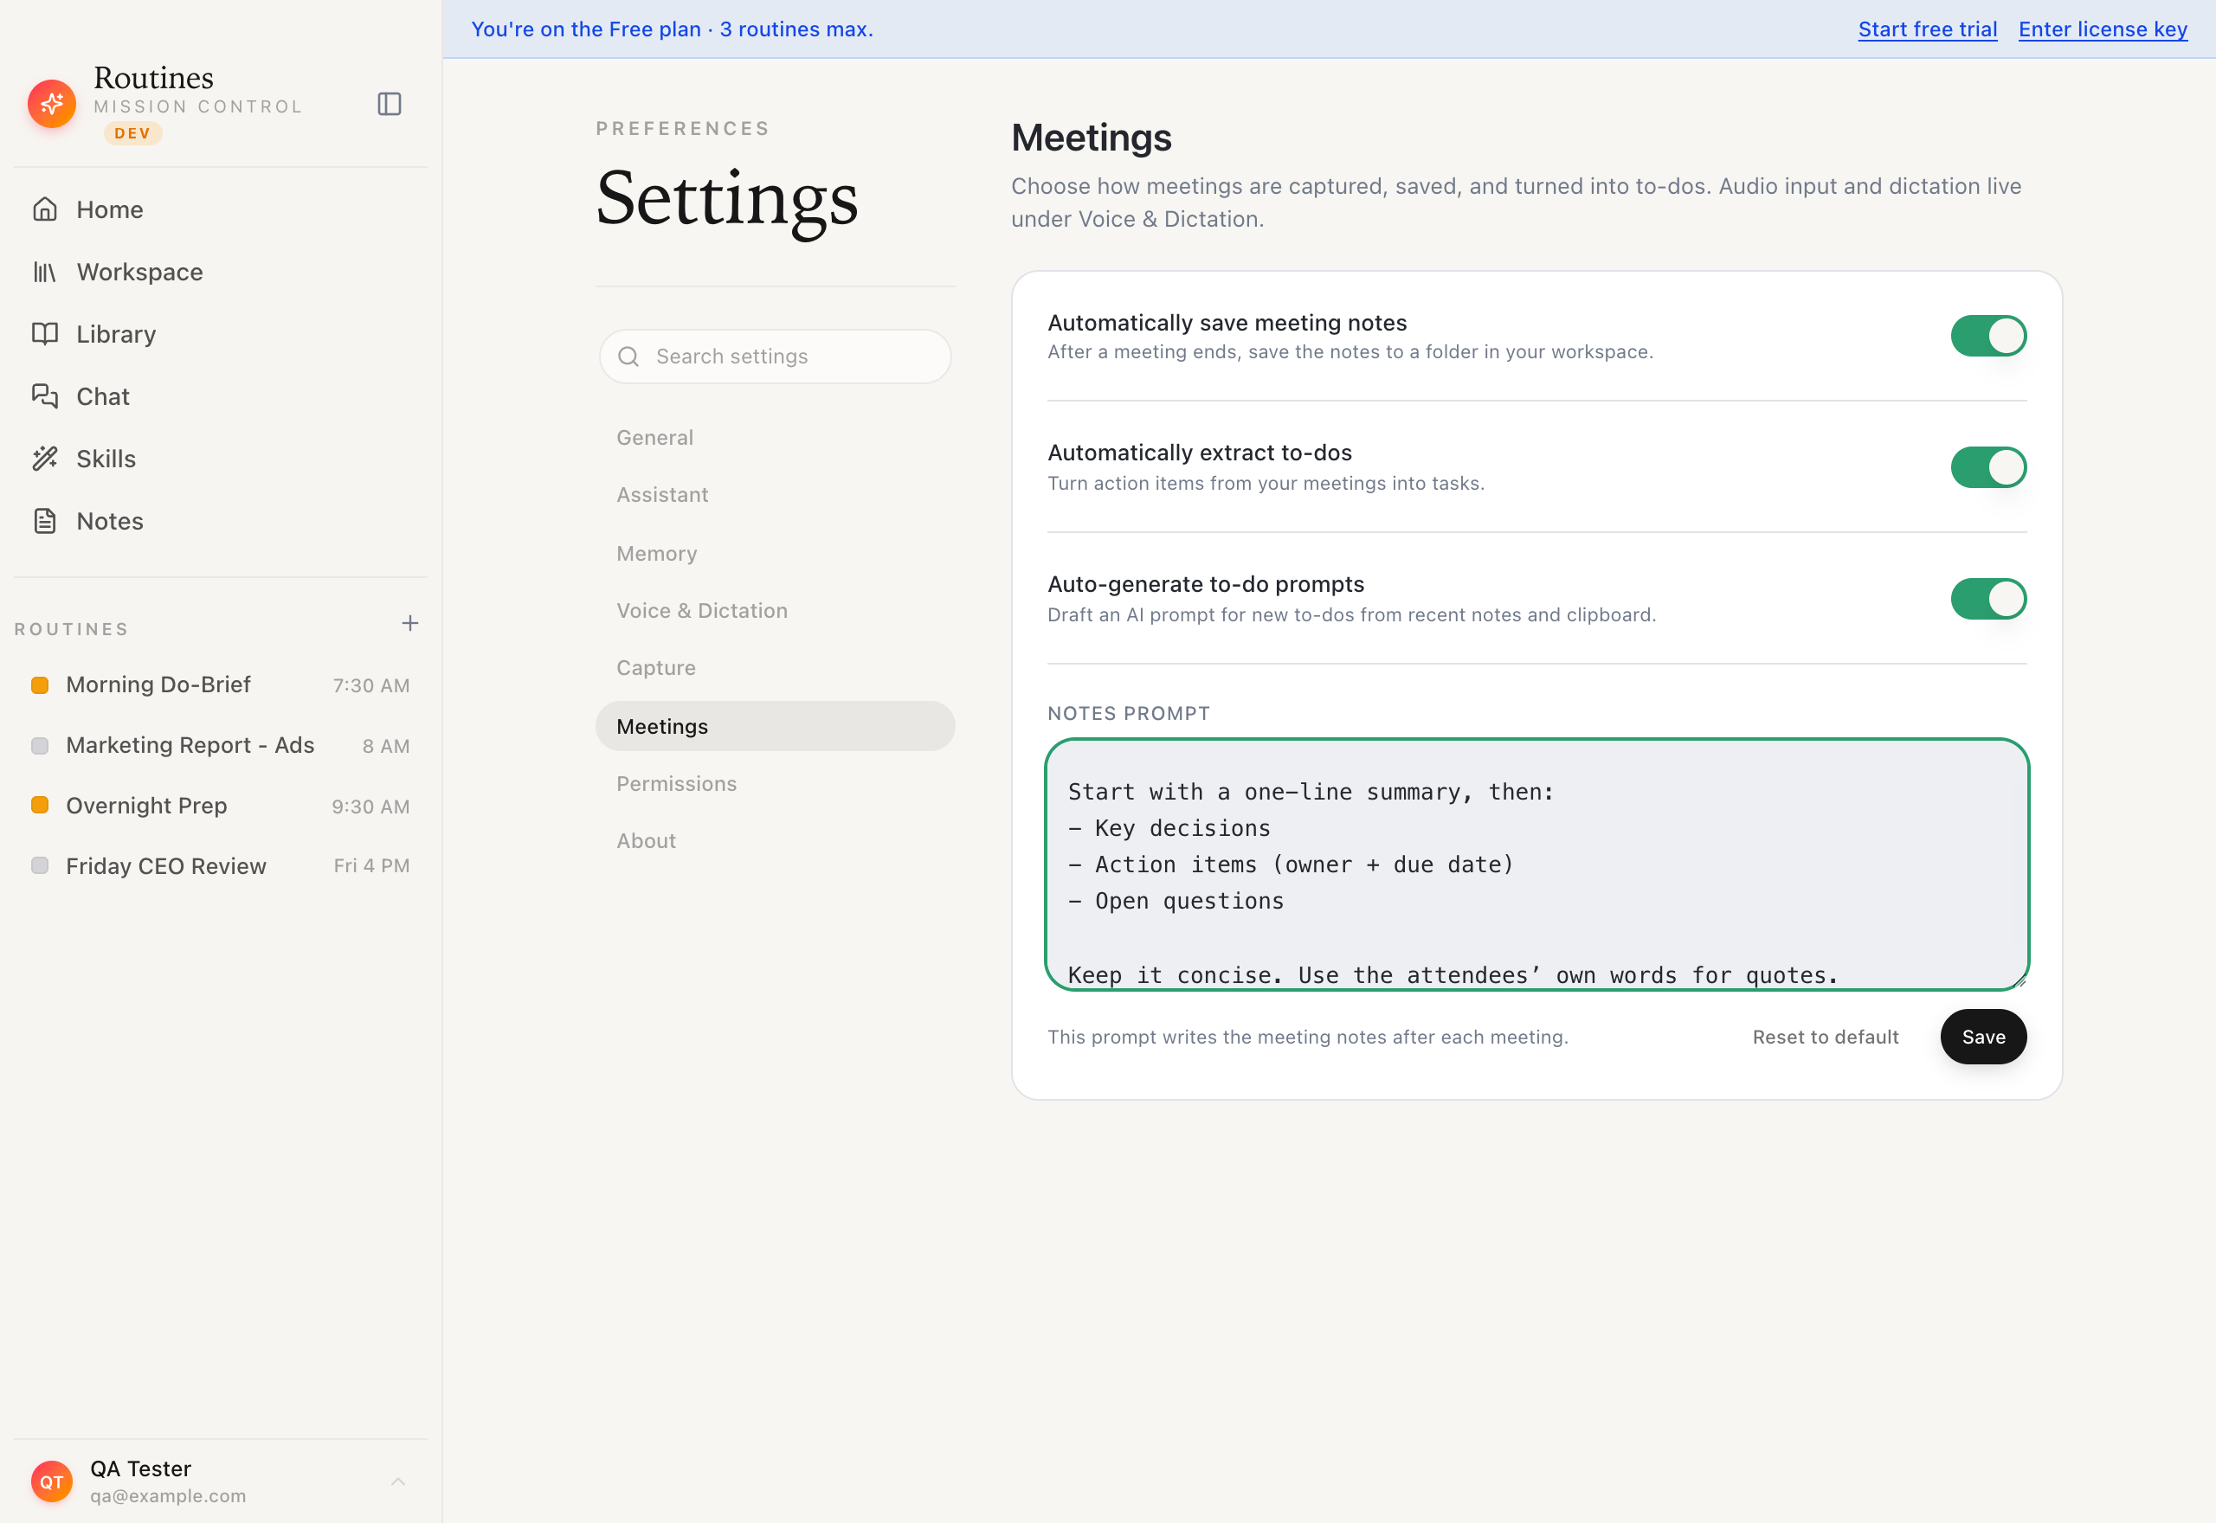Click the Free plan banner message
This screenshot has height=1523, width=2216.
[x=672, y=29]
